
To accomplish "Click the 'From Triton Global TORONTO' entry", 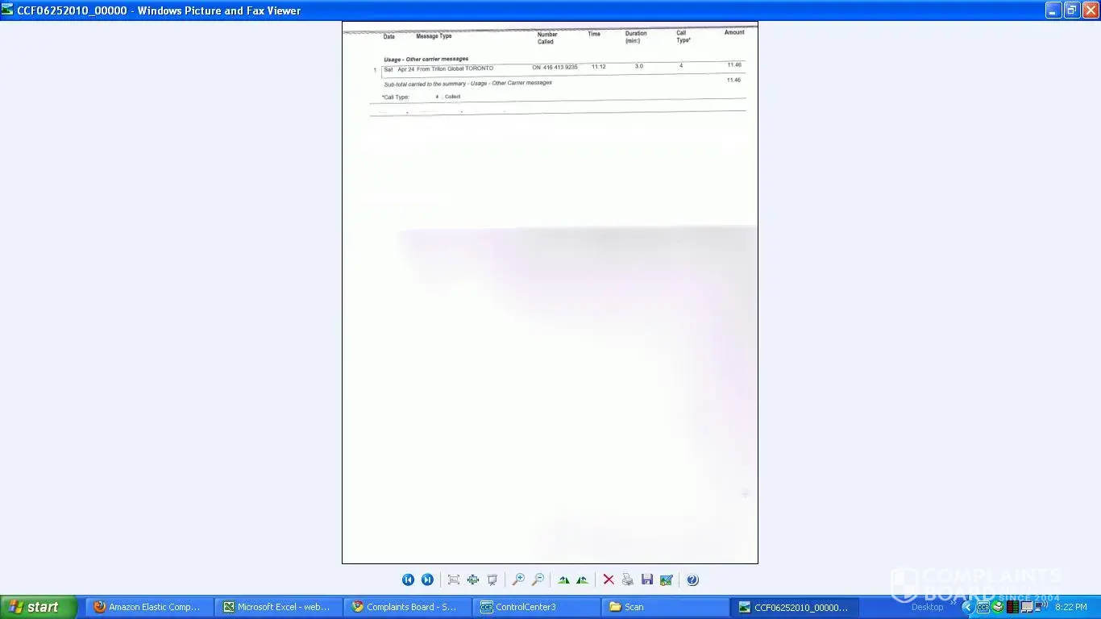I will (x=455, y=69).
